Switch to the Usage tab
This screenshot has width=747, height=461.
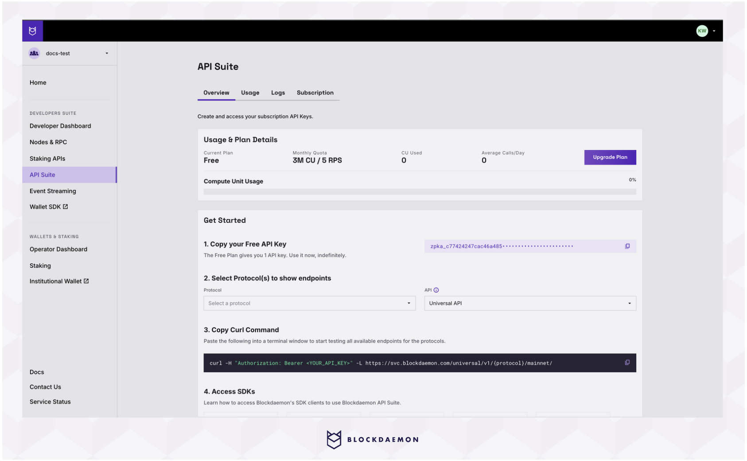250,93
